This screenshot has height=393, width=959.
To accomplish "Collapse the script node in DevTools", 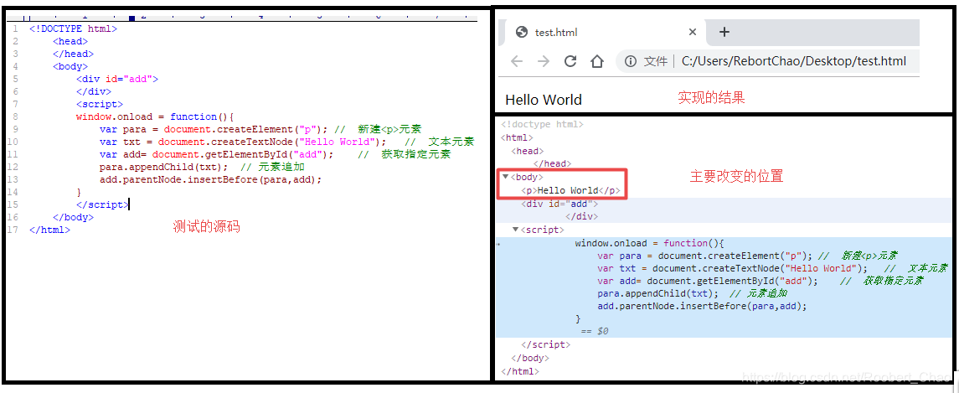I will click(515, 230).
